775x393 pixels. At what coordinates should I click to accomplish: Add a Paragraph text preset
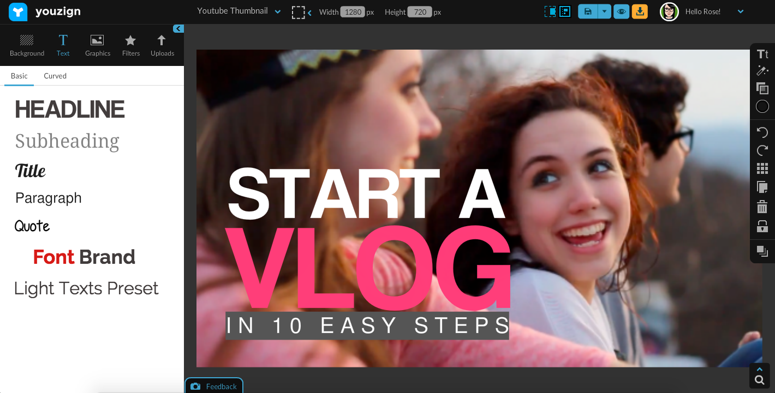click(49, 198)
